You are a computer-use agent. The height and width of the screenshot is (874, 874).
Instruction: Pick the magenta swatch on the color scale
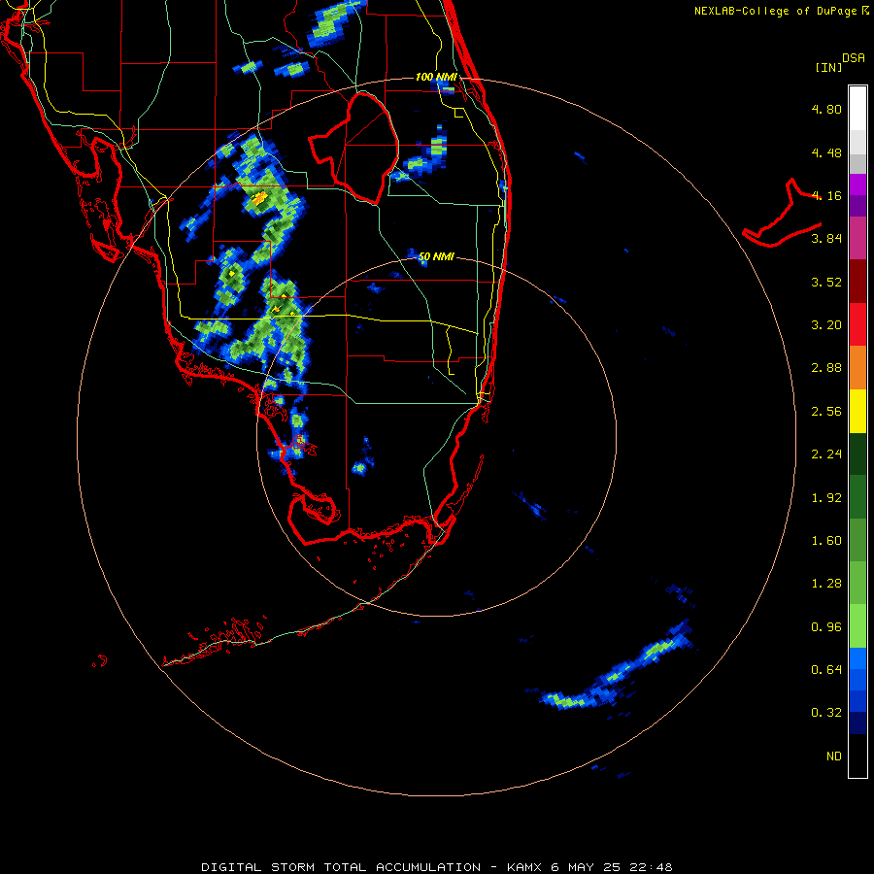857,185
